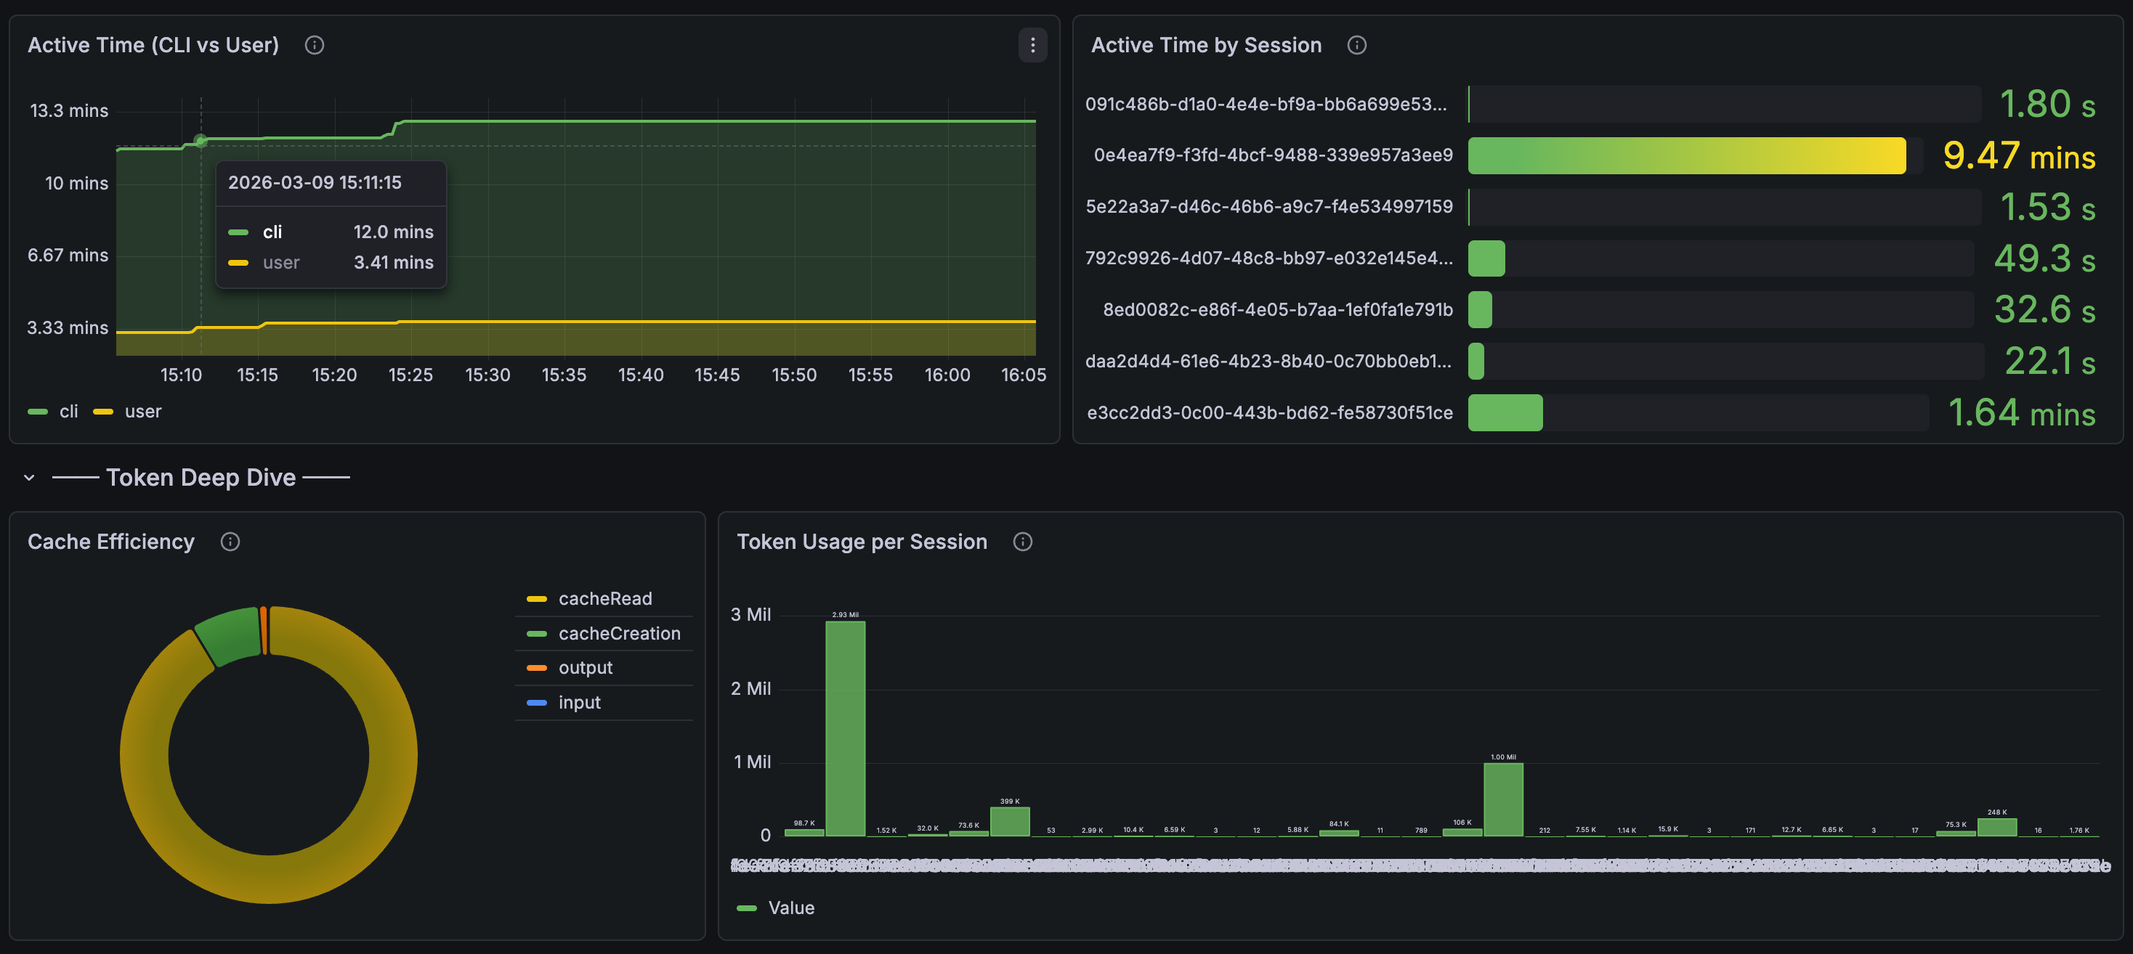The width and height of the screenshot is (2133, 954).
Task: Hide the user series via its legend entry
Action: point(142,411)
